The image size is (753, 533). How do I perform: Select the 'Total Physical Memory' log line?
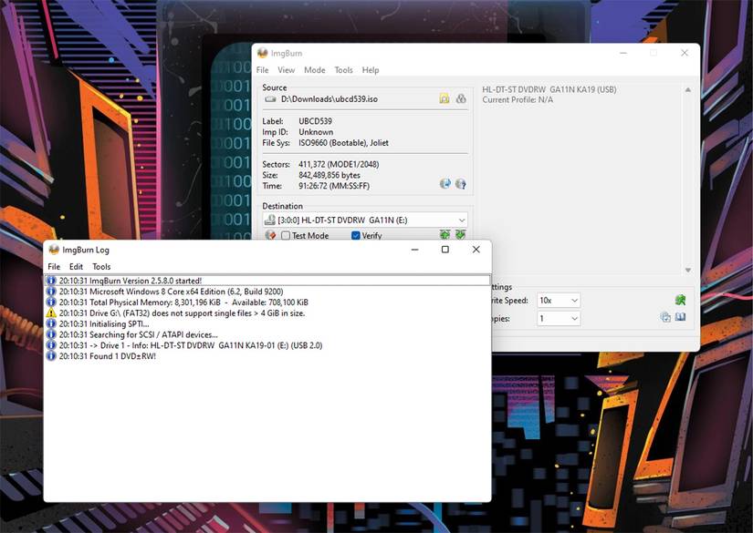click(267, 302)
